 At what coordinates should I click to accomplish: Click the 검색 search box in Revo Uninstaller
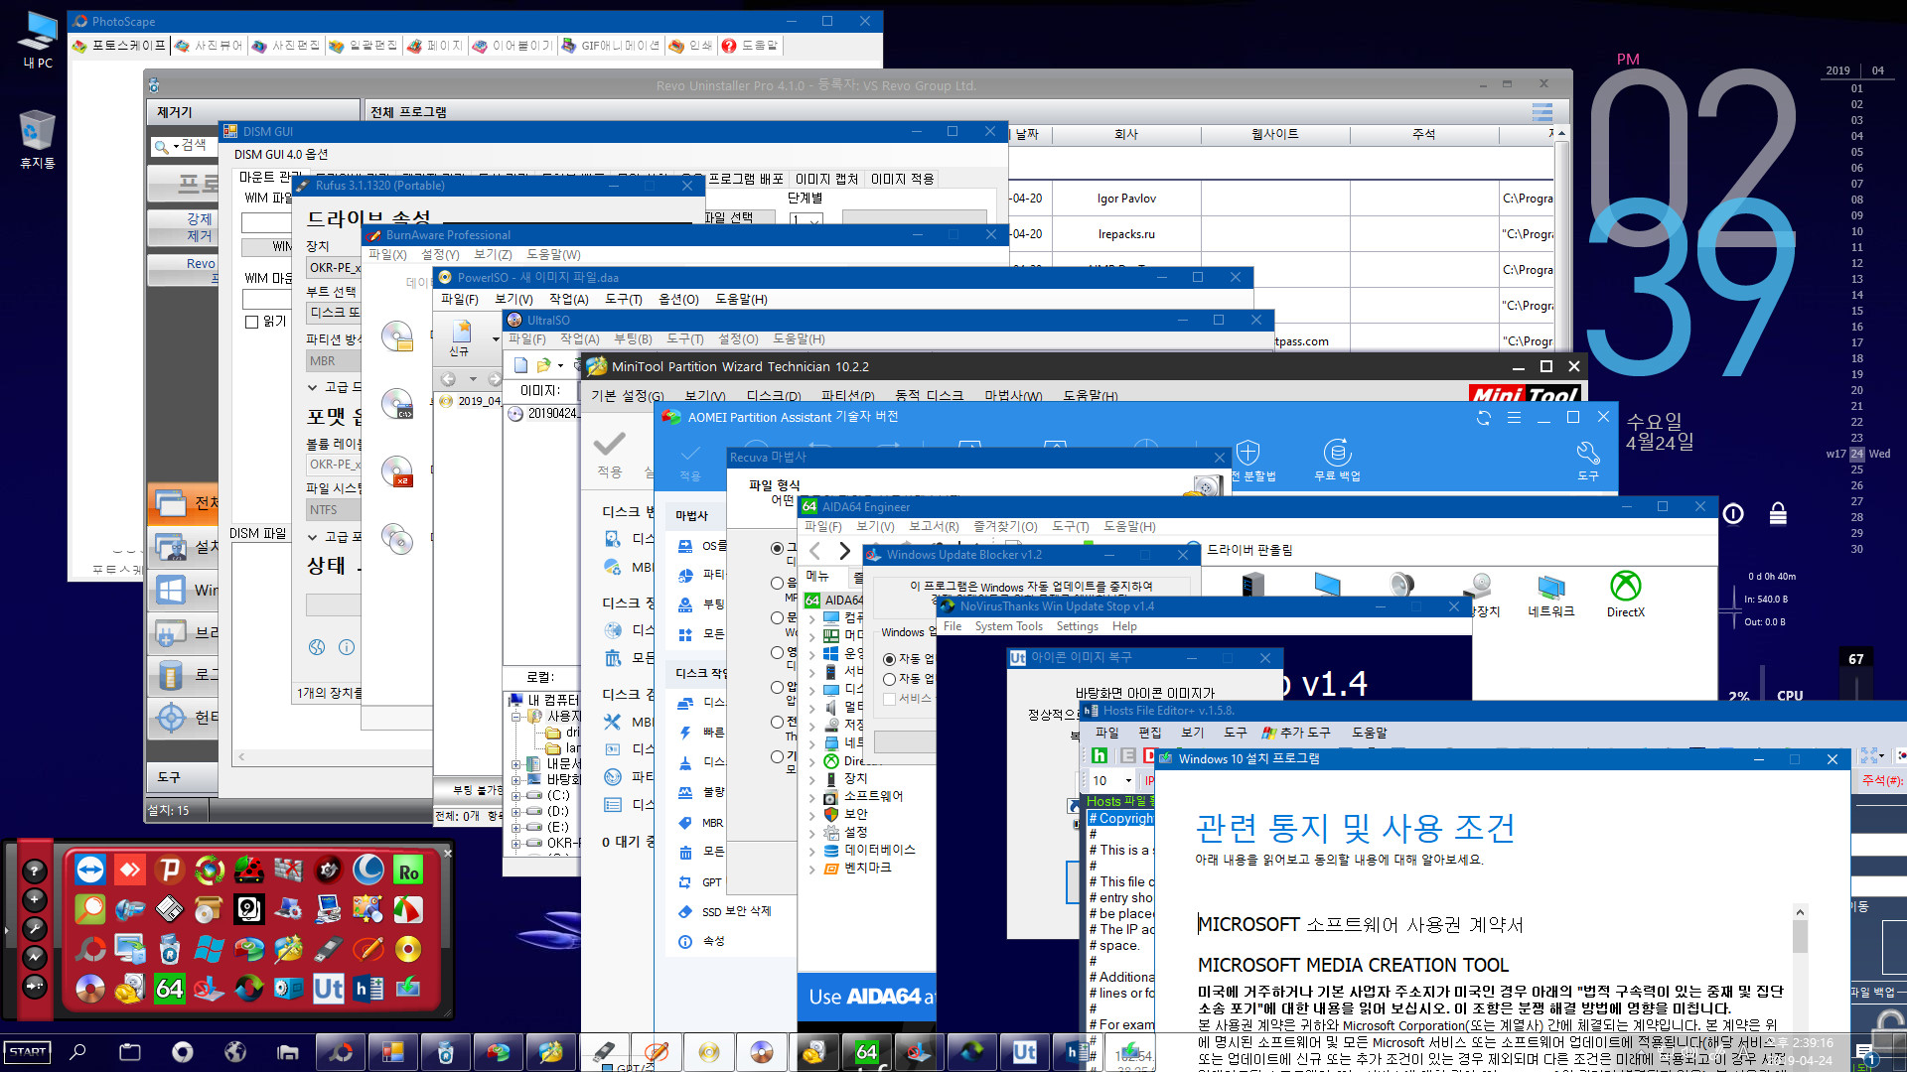point(185,146)
